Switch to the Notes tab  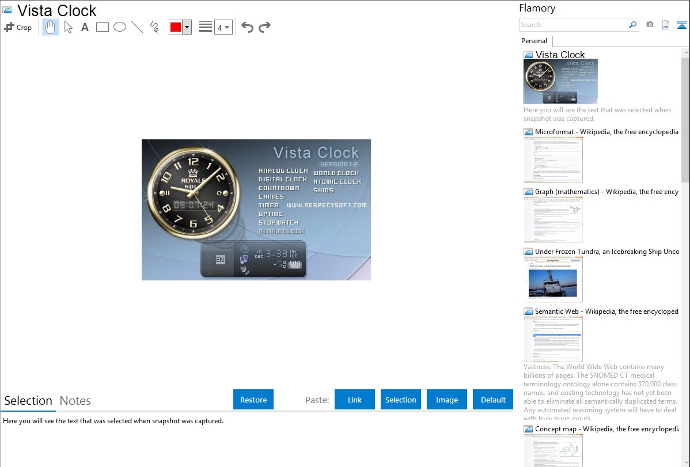(75, 401)
